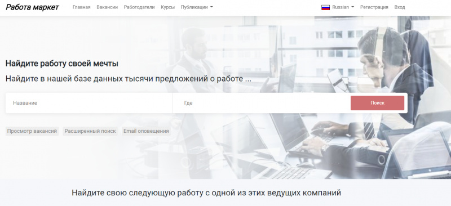This screenshot has height=206, width=451.
Task: Open the Расширенный поиск tag link
Action: click(90, 131)
